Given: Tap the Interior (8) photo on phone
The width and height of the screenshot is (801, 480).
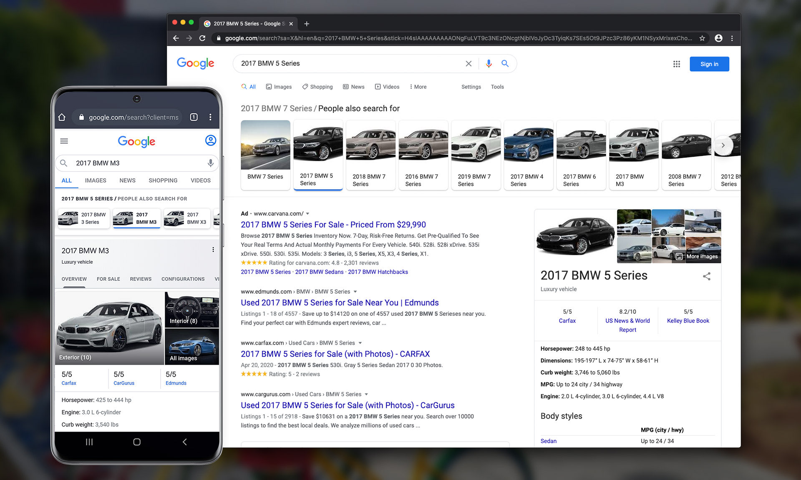Looking at the screenshot, I should pos(192,309).
